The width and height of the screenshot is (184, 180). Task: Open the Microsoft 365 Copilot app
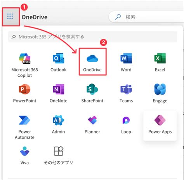coord(24,65)
